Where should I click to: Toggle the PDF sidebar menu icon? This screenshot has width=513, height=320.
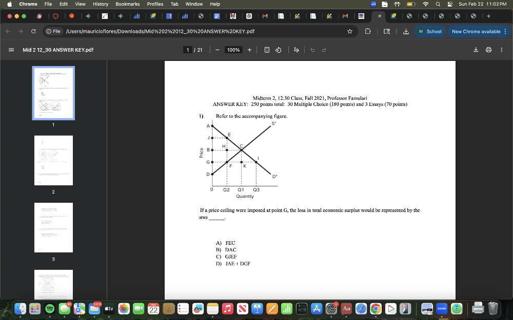pos(11,50)
